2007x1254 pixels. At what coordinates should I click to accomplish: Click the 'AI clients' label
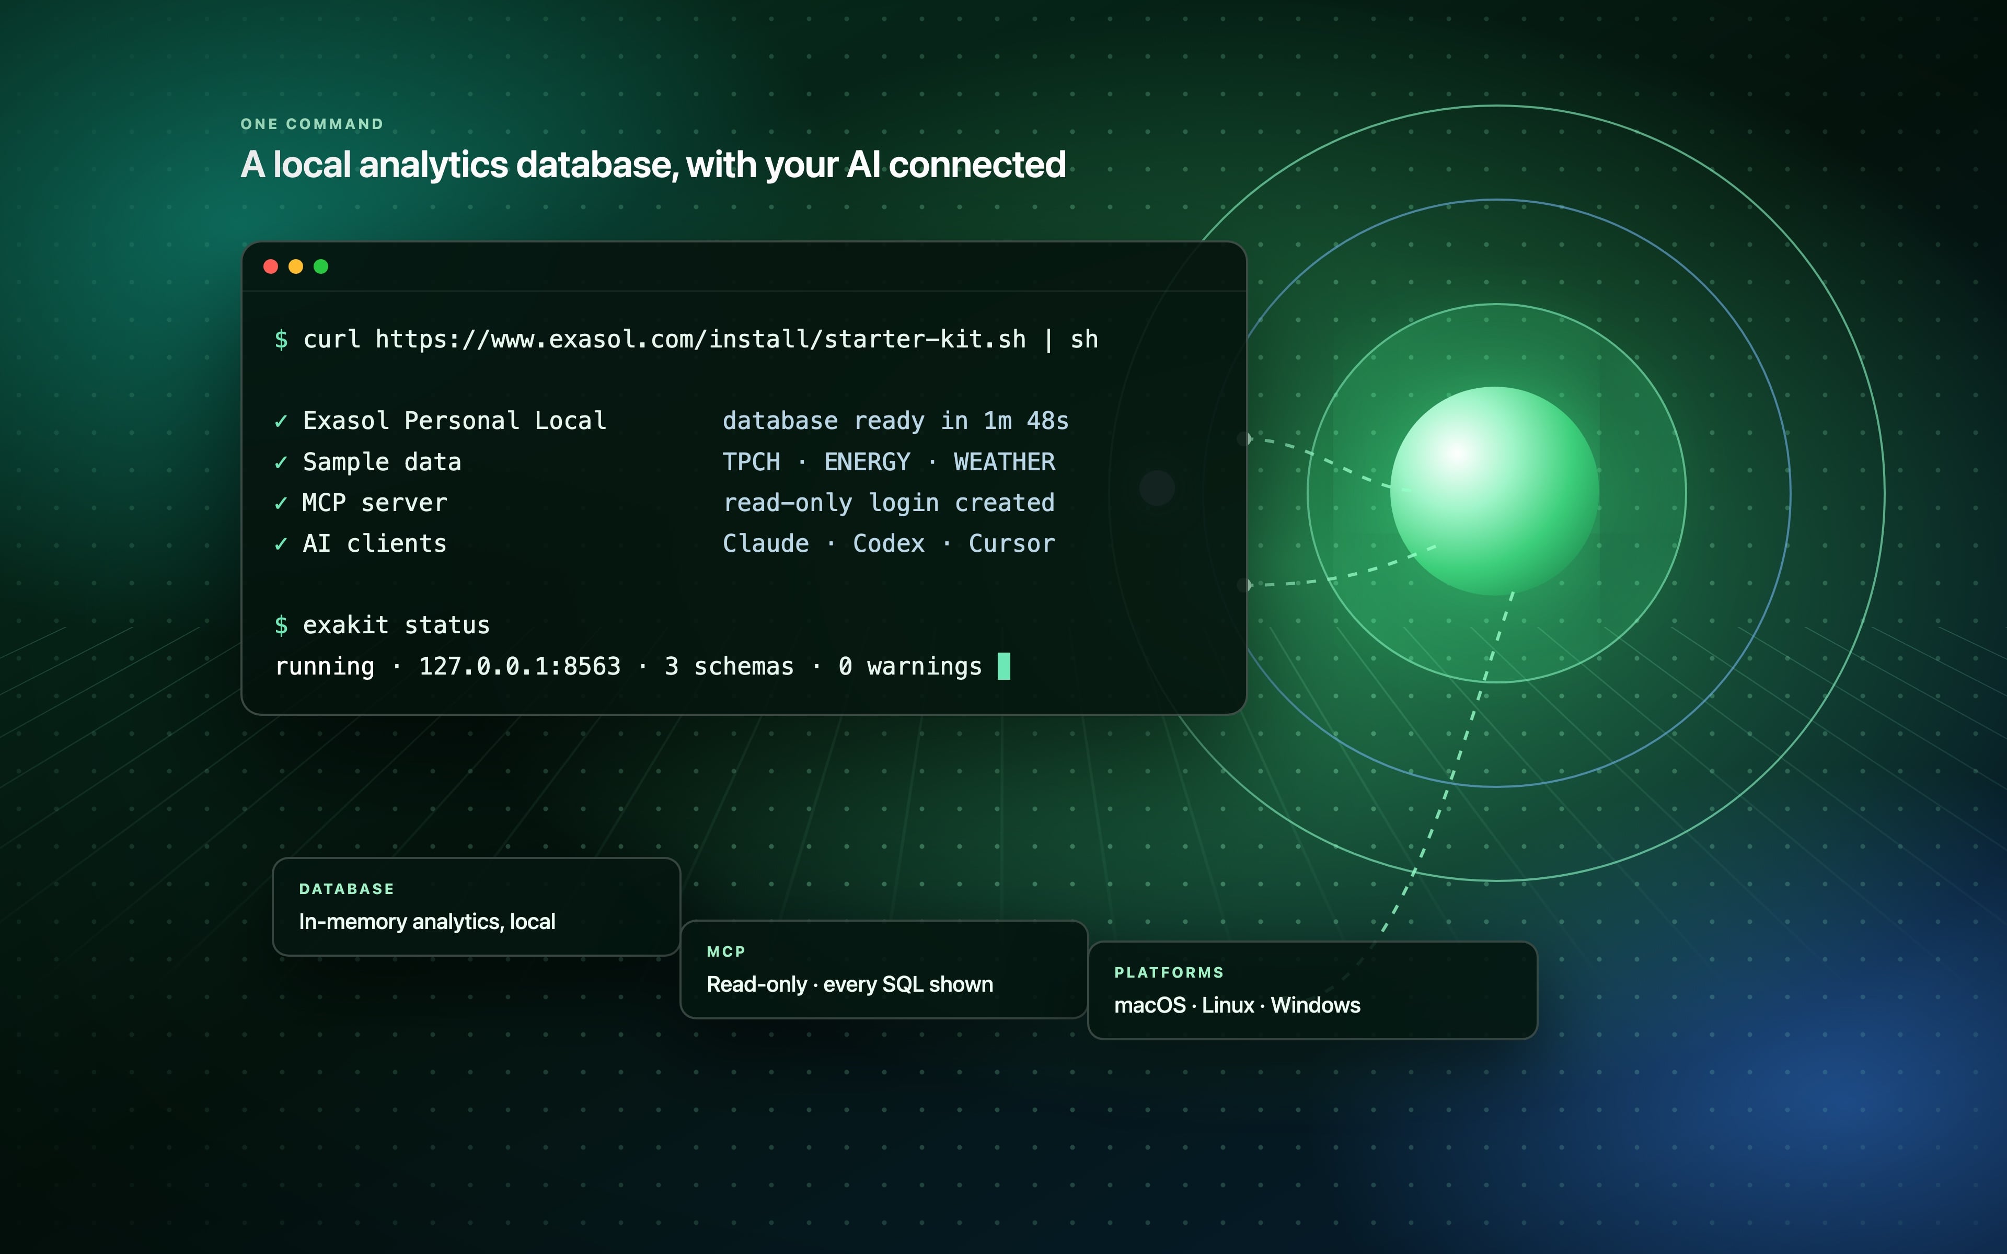pos(375,543)
